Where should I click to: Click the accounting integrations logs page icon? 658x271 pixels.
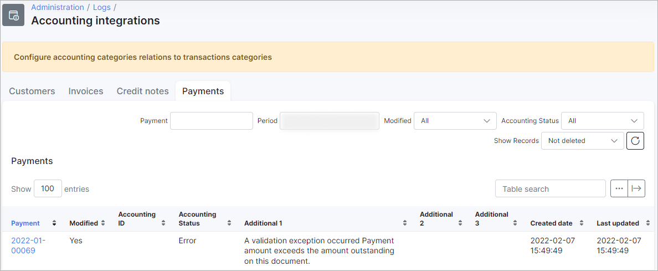[13, 15]
